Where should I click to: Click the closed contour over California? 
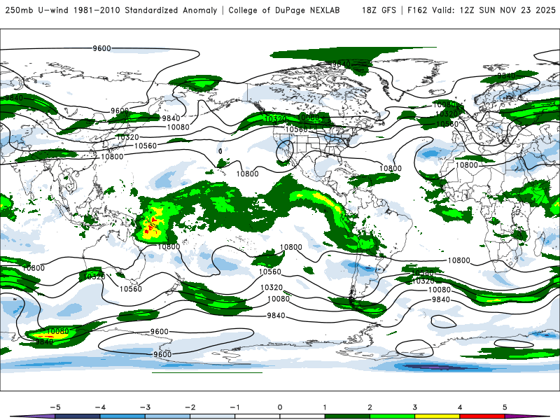click(285, 150)
